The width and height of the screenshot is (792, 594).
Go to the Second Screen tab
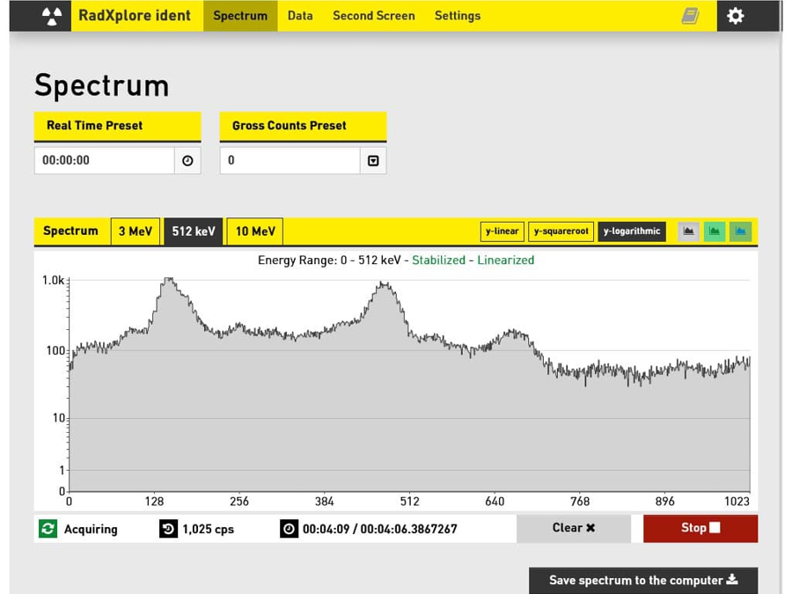tap(373, 16)
